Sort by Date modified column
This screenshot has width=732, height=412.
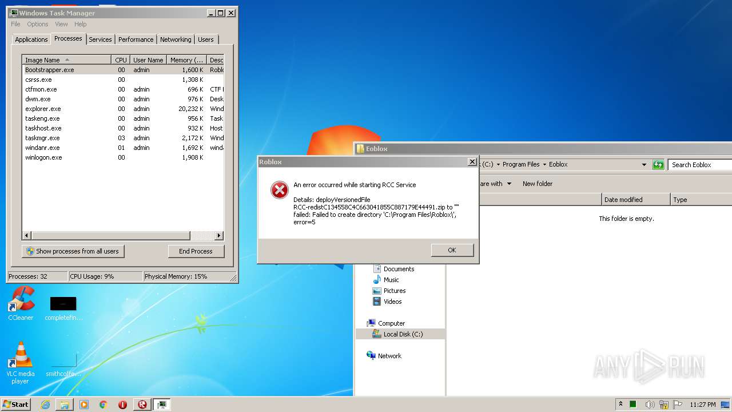(636, 200)
